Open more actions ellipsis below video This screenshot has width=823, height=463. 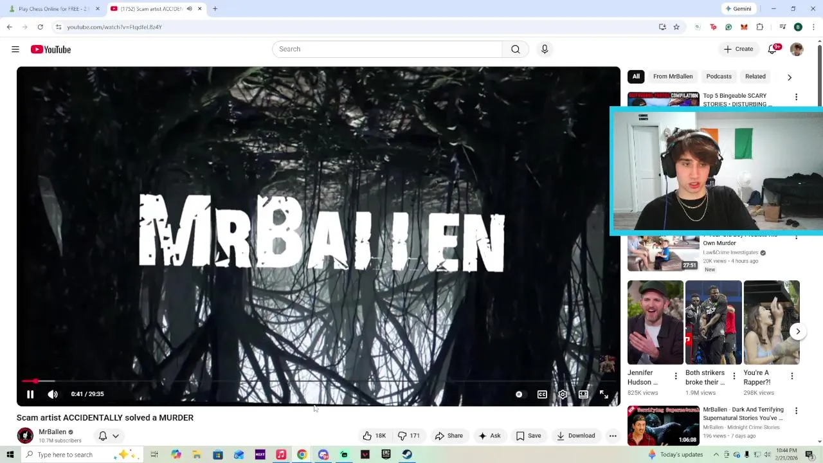coord(613,436)
